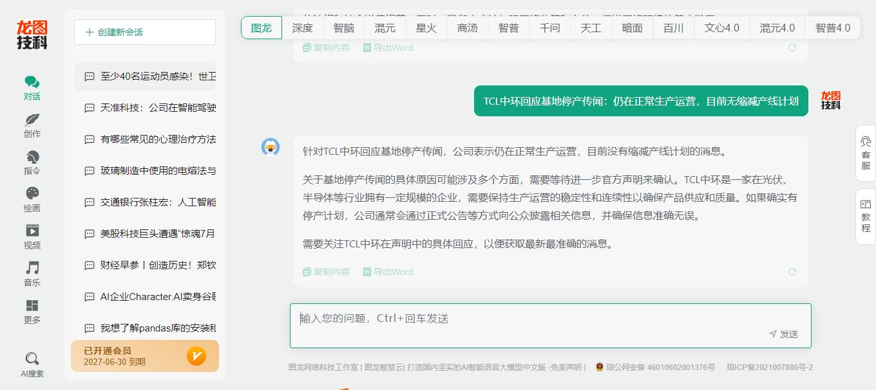
Task: Select the 混元 model tab
Action: pos(385,28)
